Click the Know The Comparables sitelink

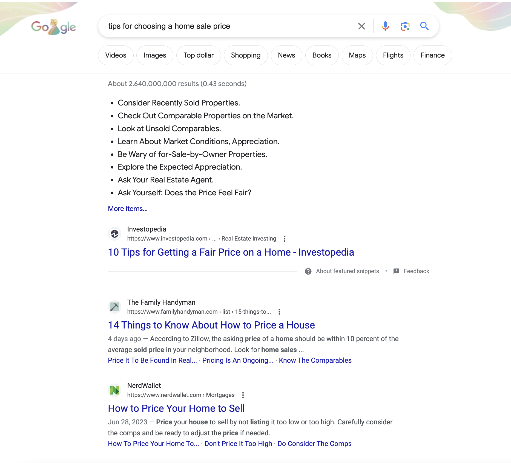pos(315,361)
